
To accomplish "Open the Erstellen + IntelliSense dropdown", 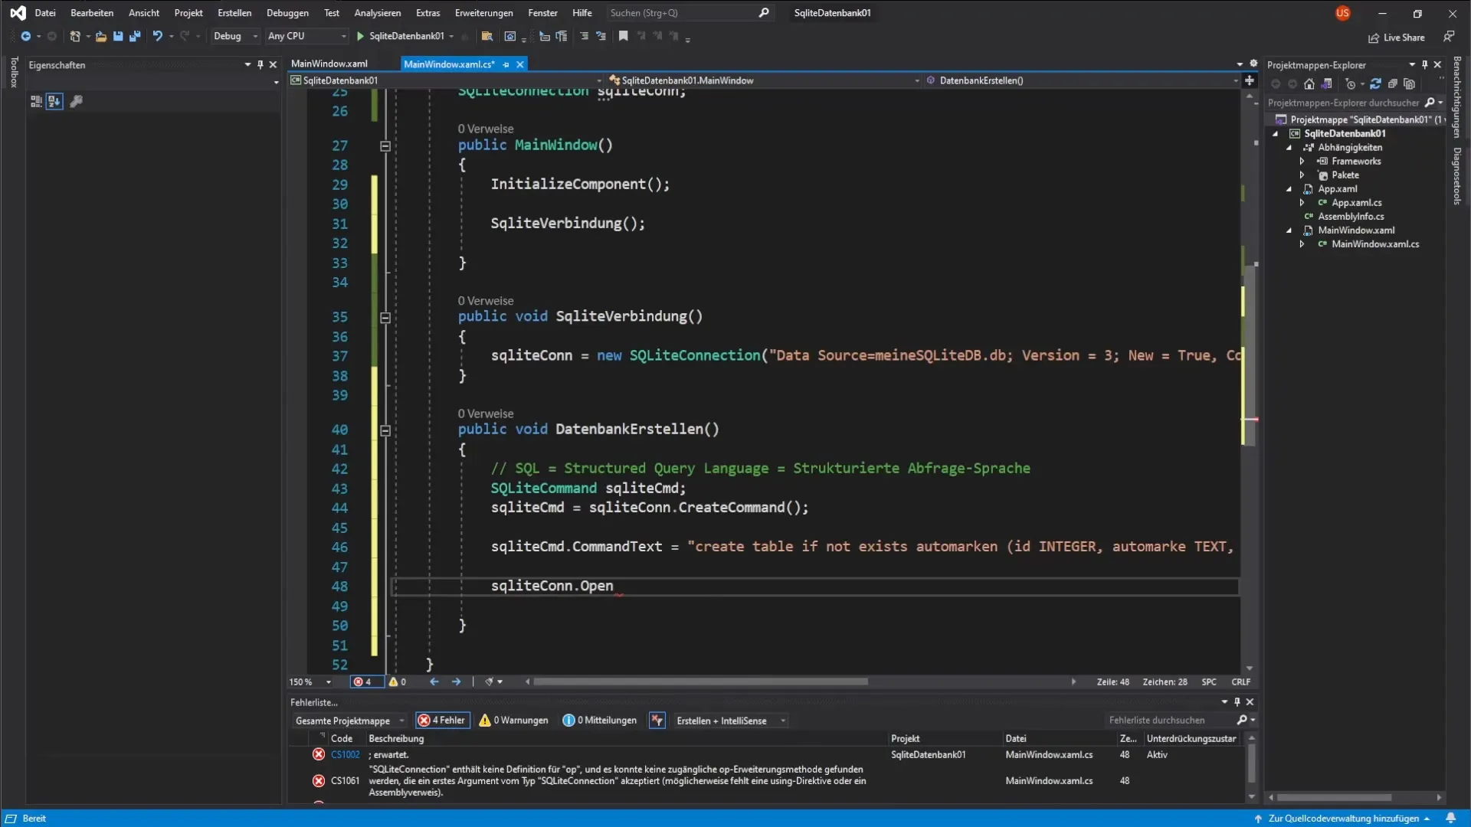I will pos(731,721).
